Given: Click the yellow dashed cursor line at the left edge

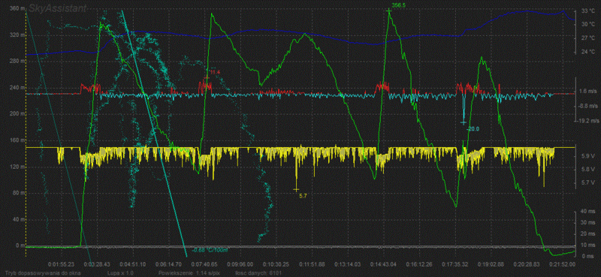Looking at the screenshot, I should (26, 131).
